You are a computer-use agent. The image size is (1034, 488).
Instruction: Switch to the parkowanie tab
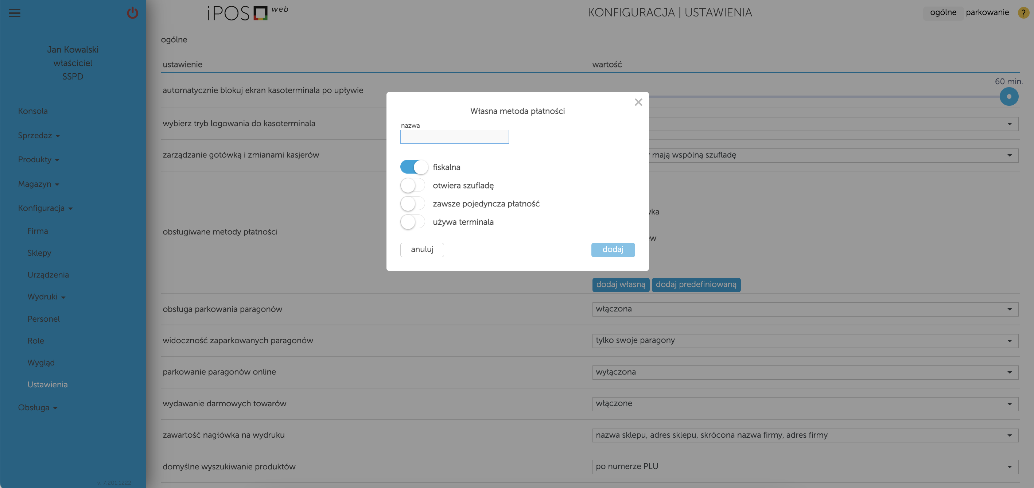tap(987, 12)
